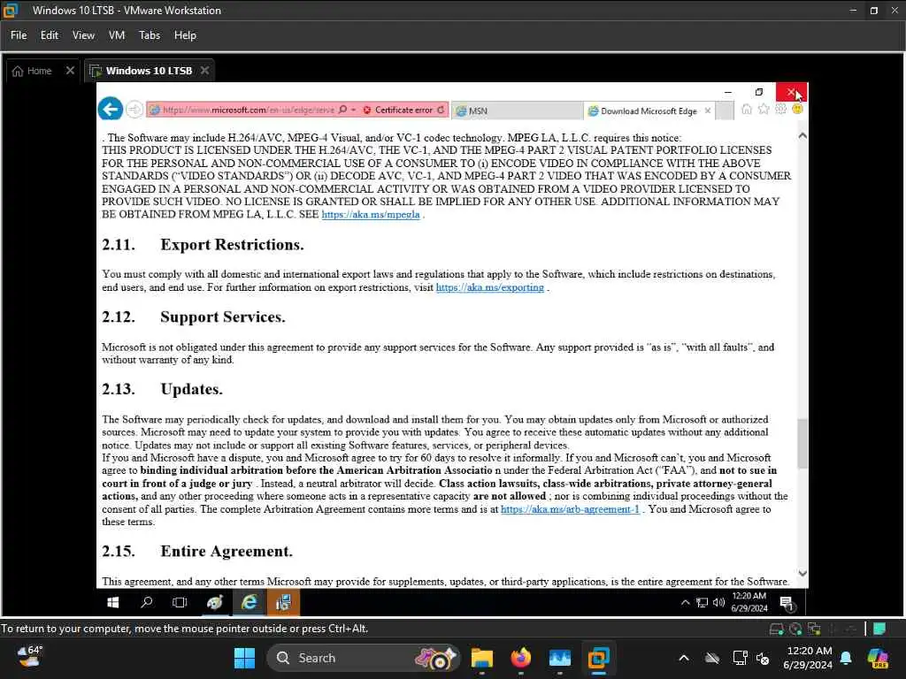Expand the address bar autocomplete dropdown arrow

click(354, 110)
